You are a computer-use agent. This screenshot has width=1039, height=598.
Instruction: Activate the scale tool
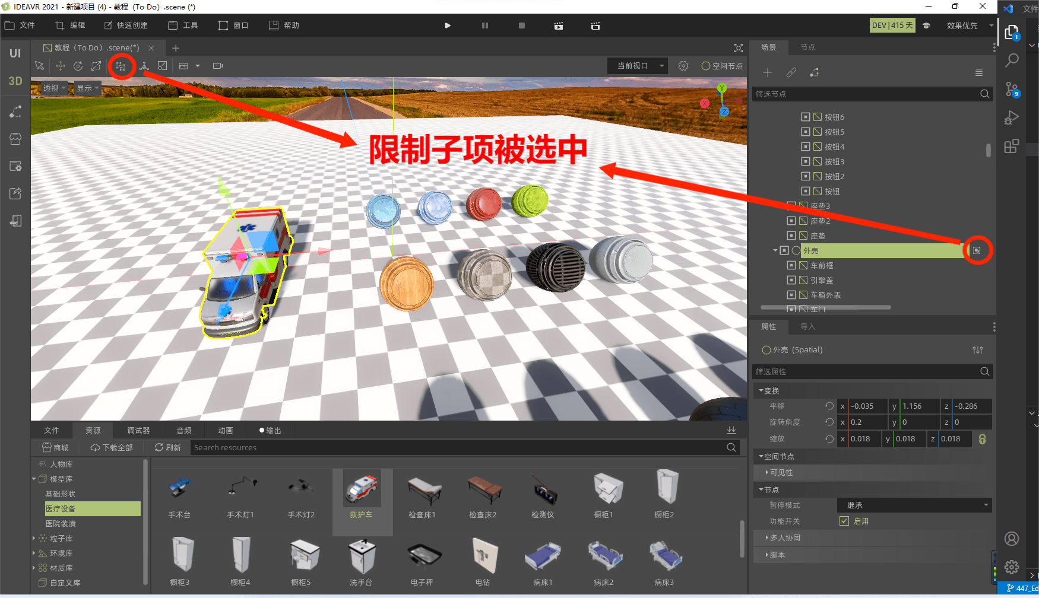click(96, 66)
